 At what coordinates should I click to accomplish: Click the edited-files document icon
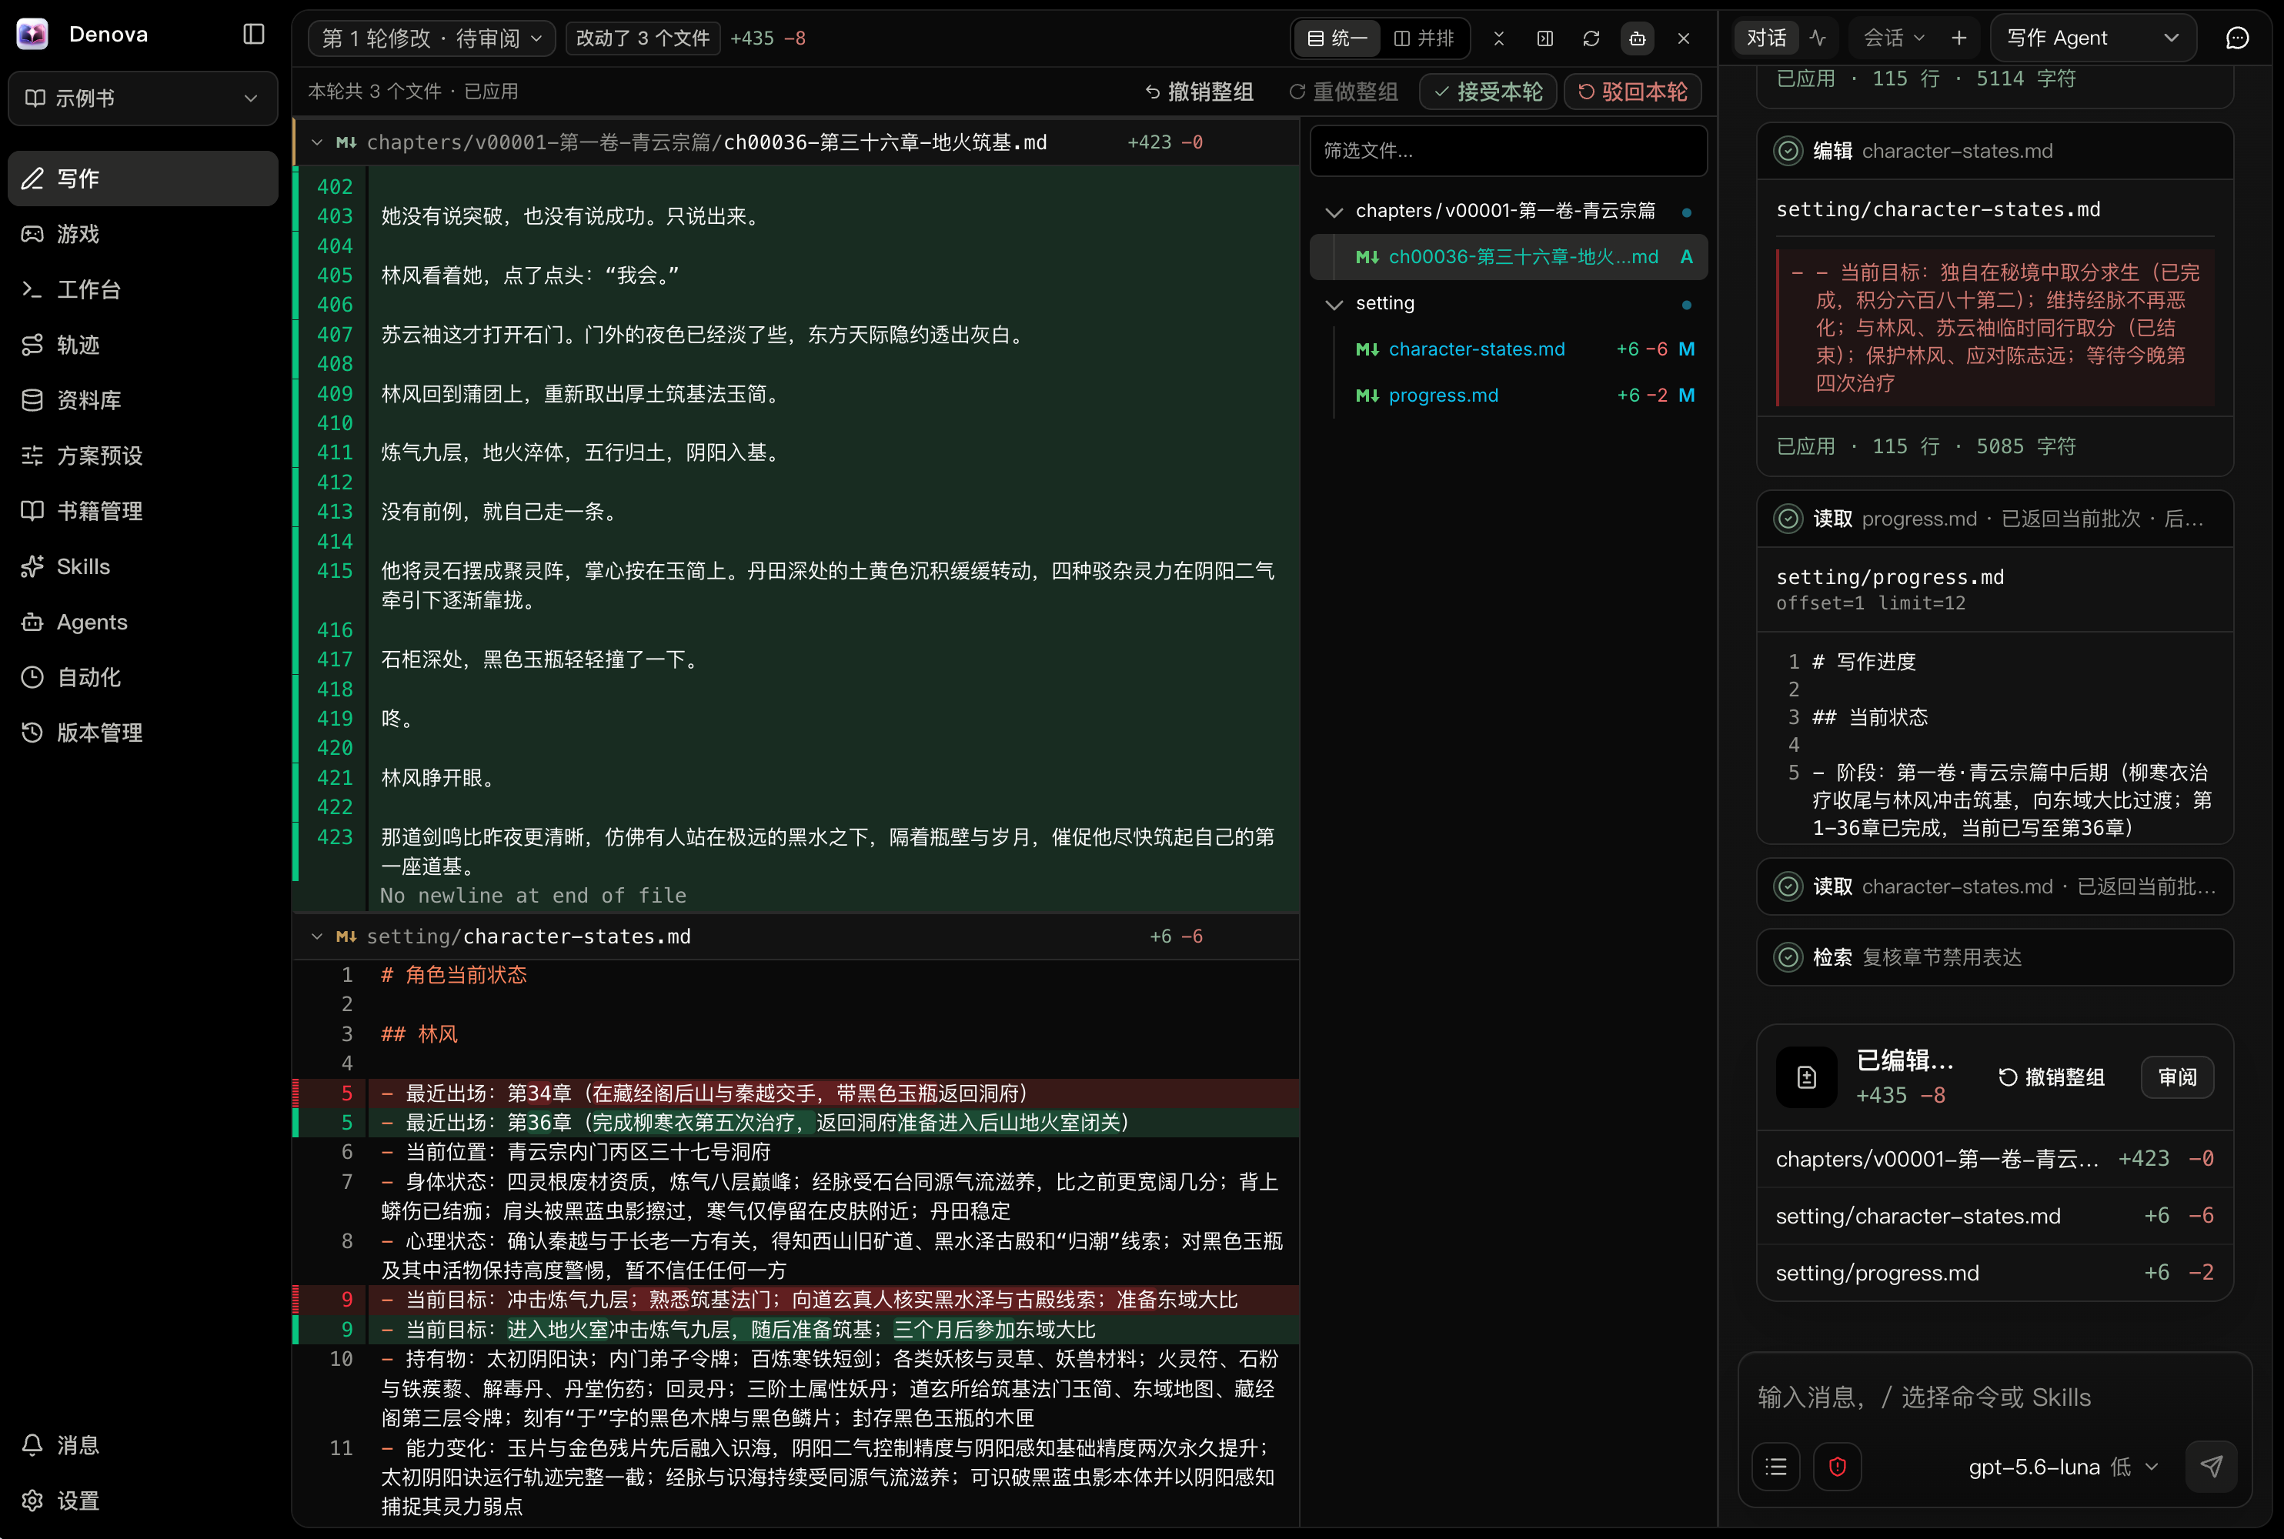click(1806, 1077)
